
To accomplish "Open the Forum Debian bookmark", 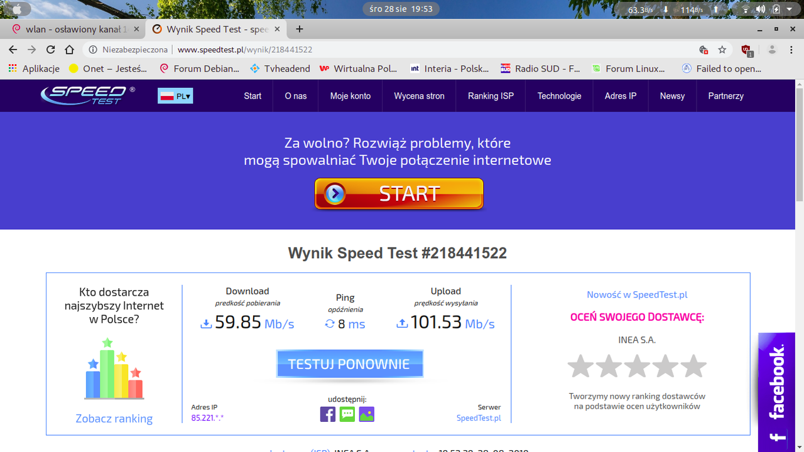I will [x=199, y=68].
